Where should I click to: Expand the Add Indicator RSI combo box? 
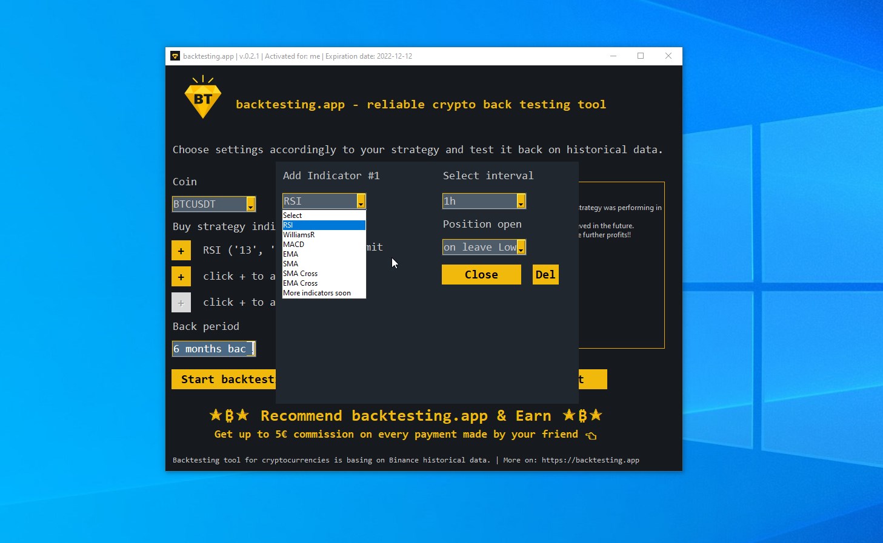(324, 201)
